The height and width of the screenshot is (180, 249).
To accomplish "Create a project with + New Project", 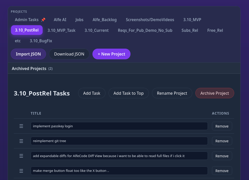I will pyautogui.click(x=111, y=54).
